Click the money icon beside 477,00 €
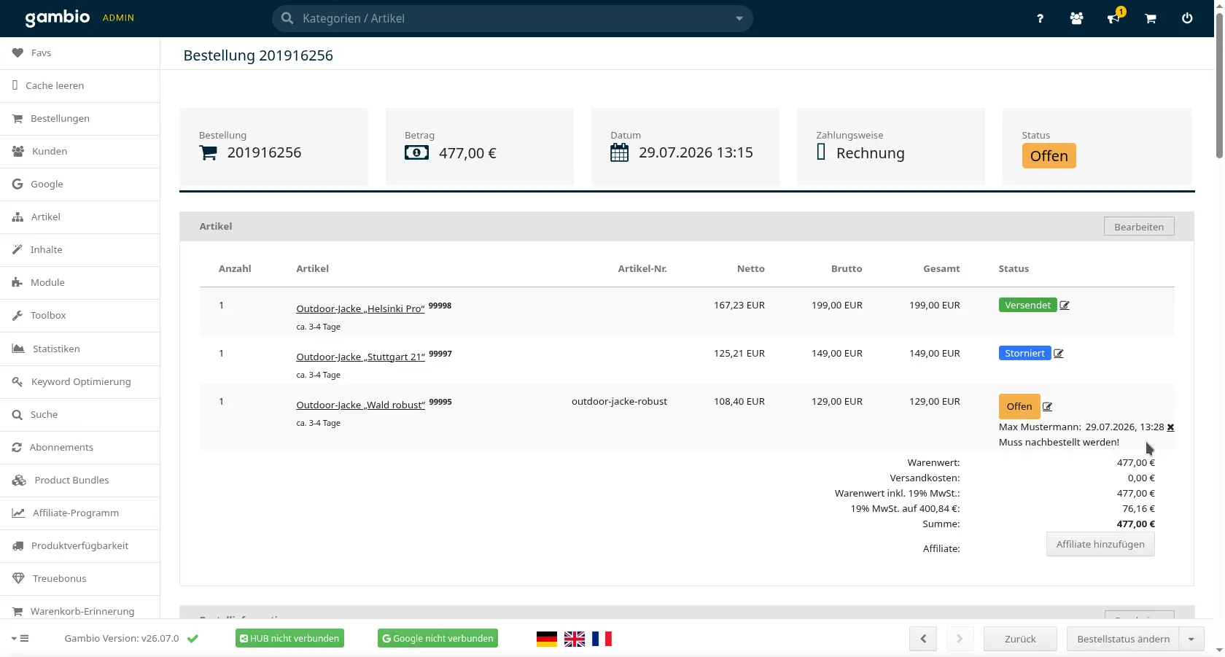Viewport: 1225px width, 657px height. click(x=416, y=153)
